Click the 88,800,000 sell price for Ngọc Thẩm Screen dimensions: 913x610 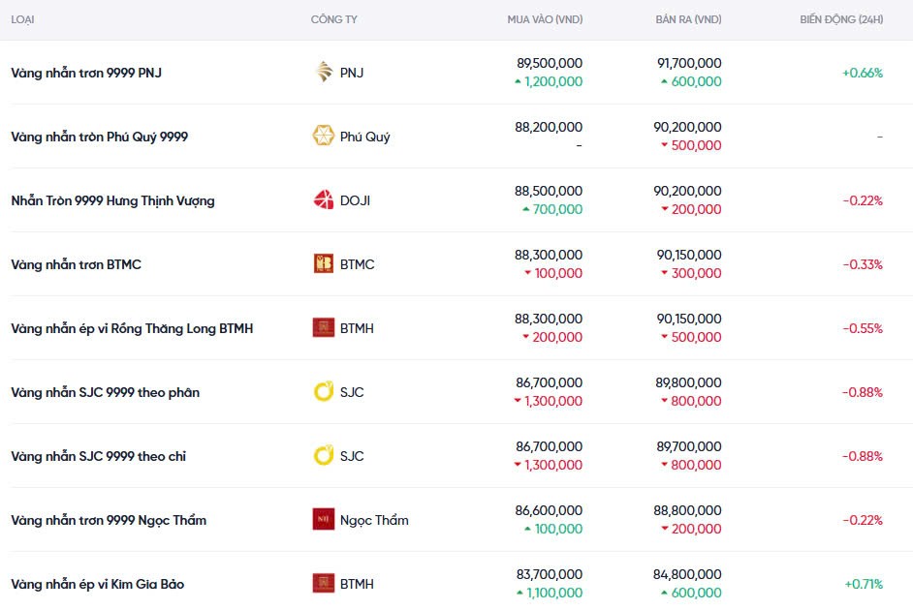coord(687,510)
